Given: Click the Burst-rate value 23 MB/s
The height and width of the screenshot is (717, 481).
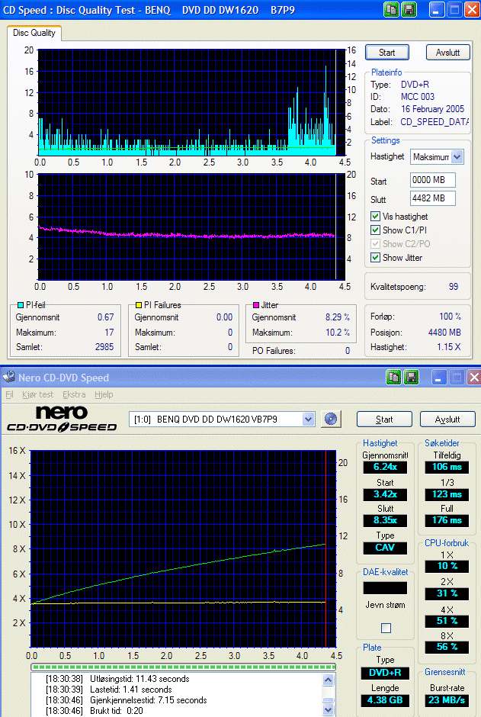Looking at the screenshot, I should point(447,700).
